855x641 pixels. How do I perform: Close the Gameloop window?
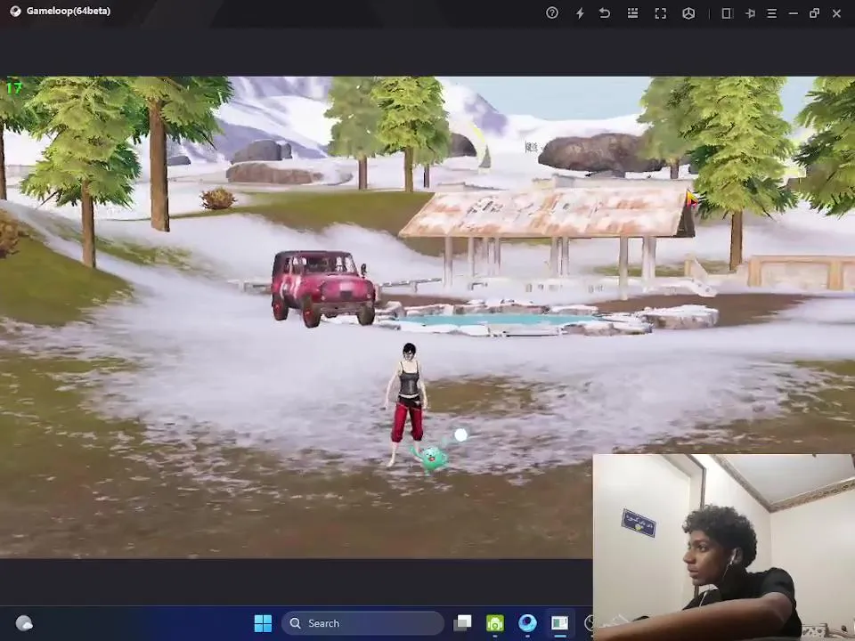pos(836,13)
